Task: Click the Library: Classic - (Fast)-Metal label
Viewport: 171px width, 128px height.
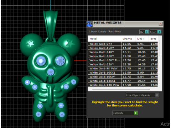Action: pos(105,32)
